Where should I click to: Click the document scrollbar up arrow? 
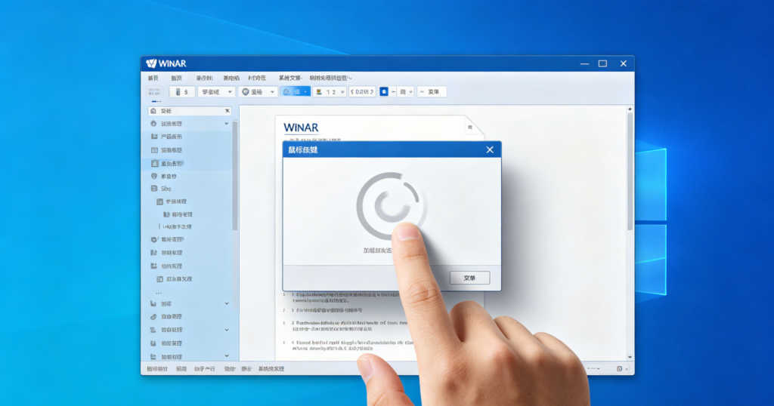pos(630,109)
